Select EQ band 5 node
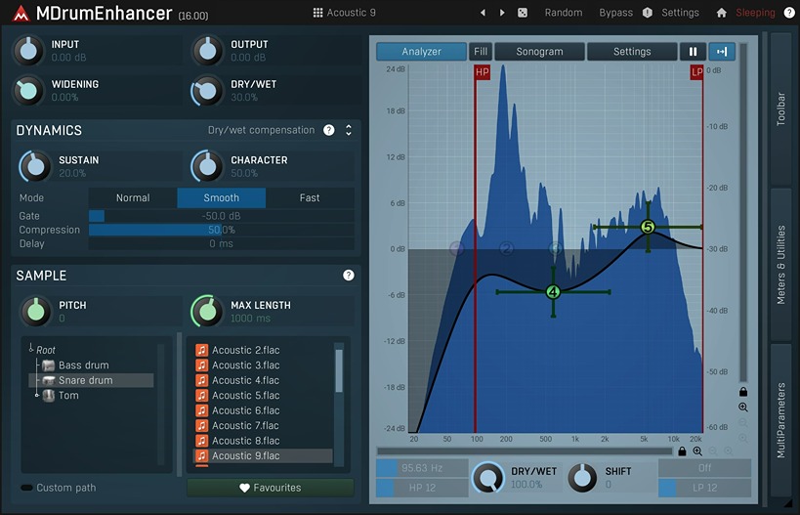Image resolution: width=800 pixels, height=515 pixels. [x=647, y=227]
